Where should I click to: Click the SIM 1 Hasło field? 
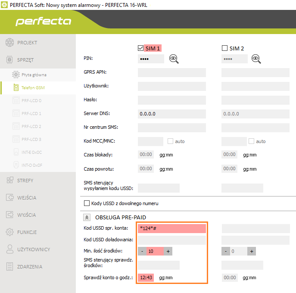click(172, 100)
